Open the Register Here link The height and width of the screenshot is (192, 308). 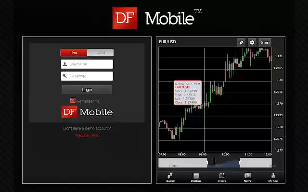[x=87, y=135]
